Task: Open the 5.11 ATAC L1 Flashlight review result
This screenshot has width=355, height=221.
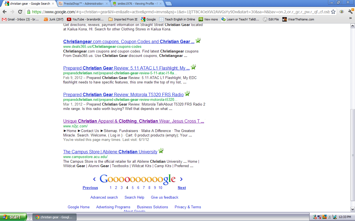Action: [x=126, y=68]
